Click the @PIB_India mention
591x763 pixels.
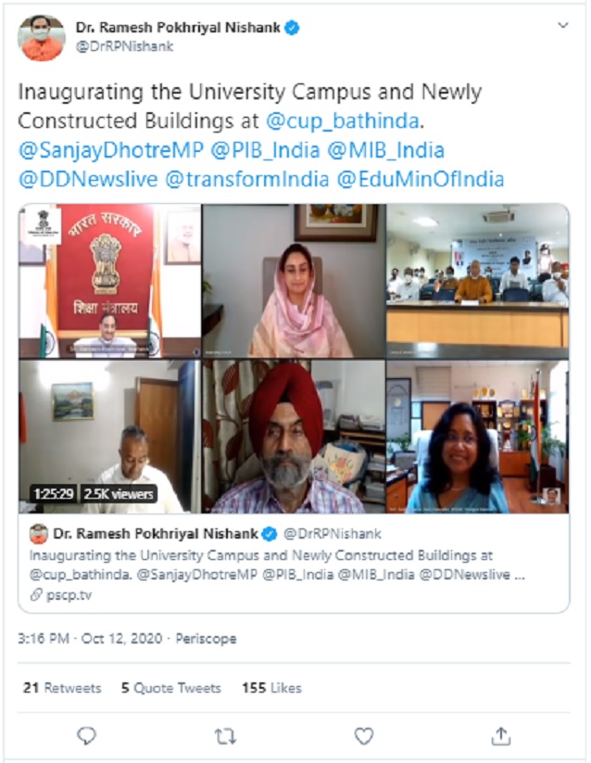tap(265, 150)
